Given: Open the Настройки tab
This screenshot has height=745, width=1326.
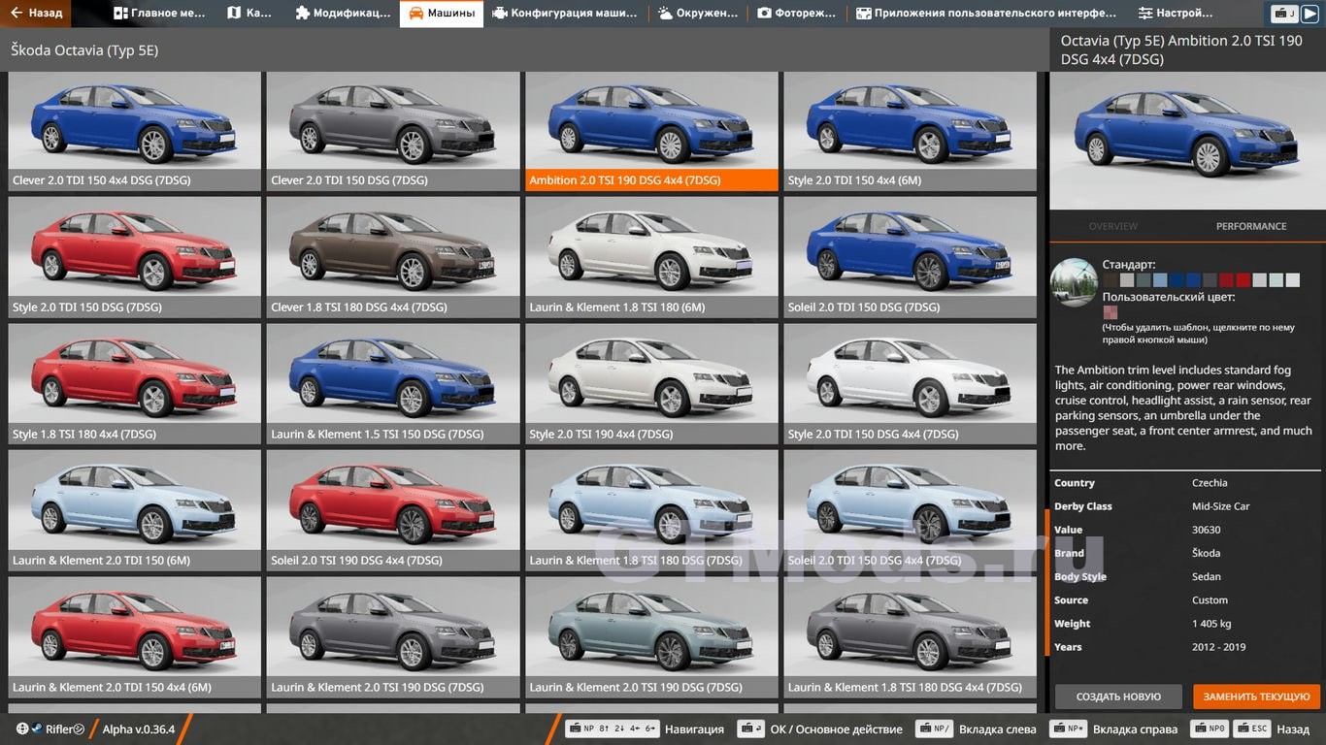Looking at the screenshot, I should pyautogui.click(x=1176, y=14).
